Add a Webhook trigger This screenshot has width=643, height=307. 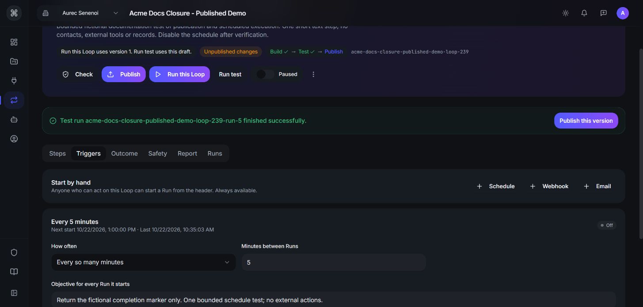(x=549, y=186)
